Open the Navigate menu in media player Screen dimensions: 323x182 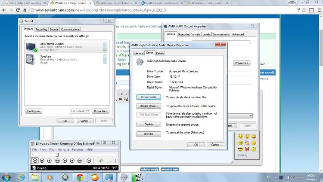(x=63, y=149)
